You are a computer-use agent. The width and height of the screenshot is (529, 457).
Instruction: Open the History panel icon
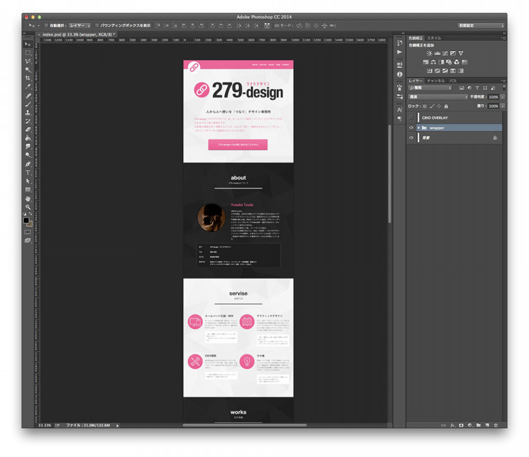pyautogui.click(x=400, y=43)
